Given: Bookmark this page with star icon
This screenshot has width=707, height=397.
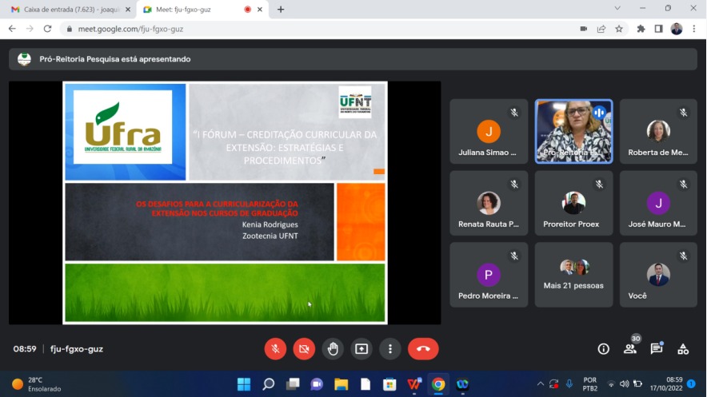Looking at the screenshot, I should click(x=619, y=29).
